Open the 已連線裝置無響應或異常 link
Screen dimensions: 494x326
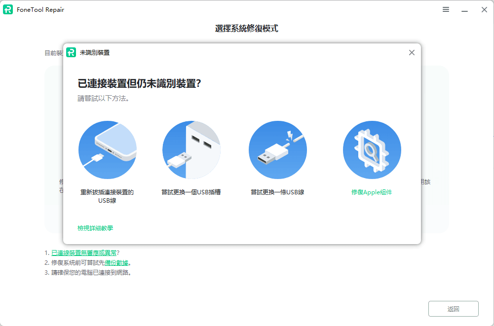[84, 253]
